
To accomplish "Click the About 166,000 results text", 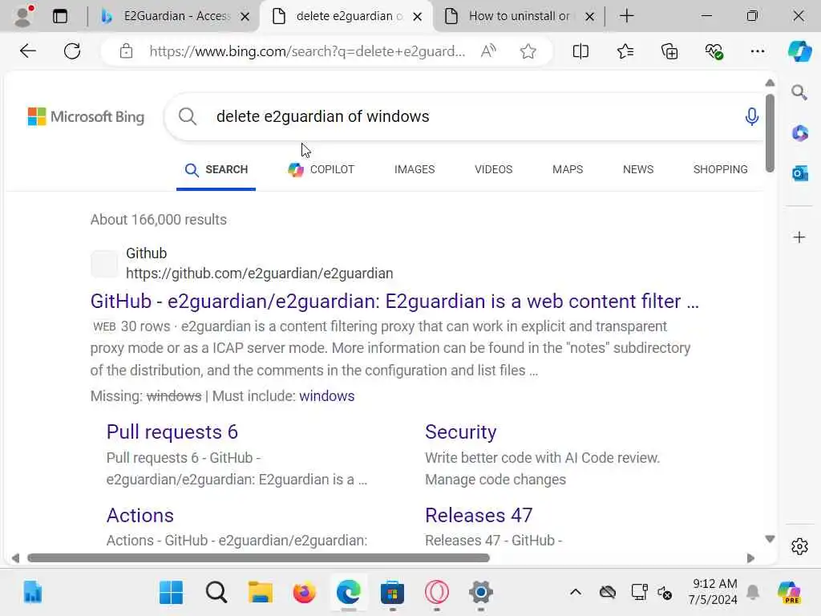I will point(159,220).
